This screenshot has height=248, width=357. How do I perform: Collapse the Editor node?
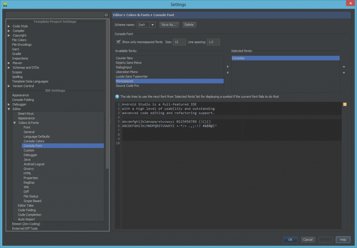point(9,109)
